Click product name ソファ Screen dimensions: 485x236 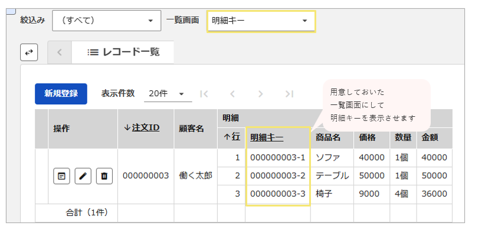(x=327, y=158)
